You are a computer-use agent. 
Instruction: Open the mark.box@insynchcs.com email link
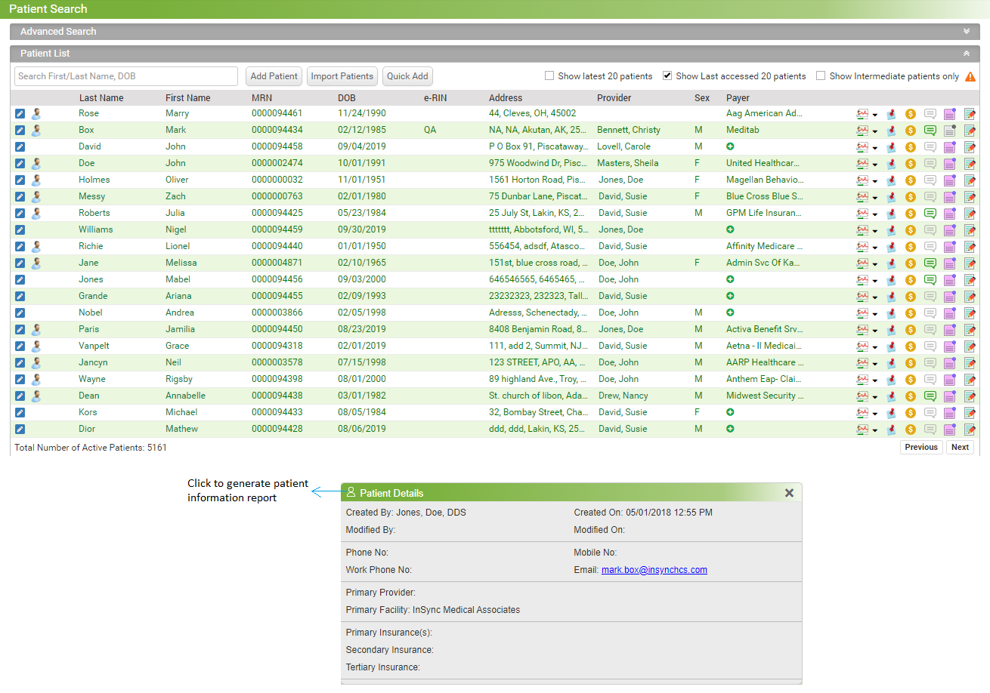tap(654, 569)
